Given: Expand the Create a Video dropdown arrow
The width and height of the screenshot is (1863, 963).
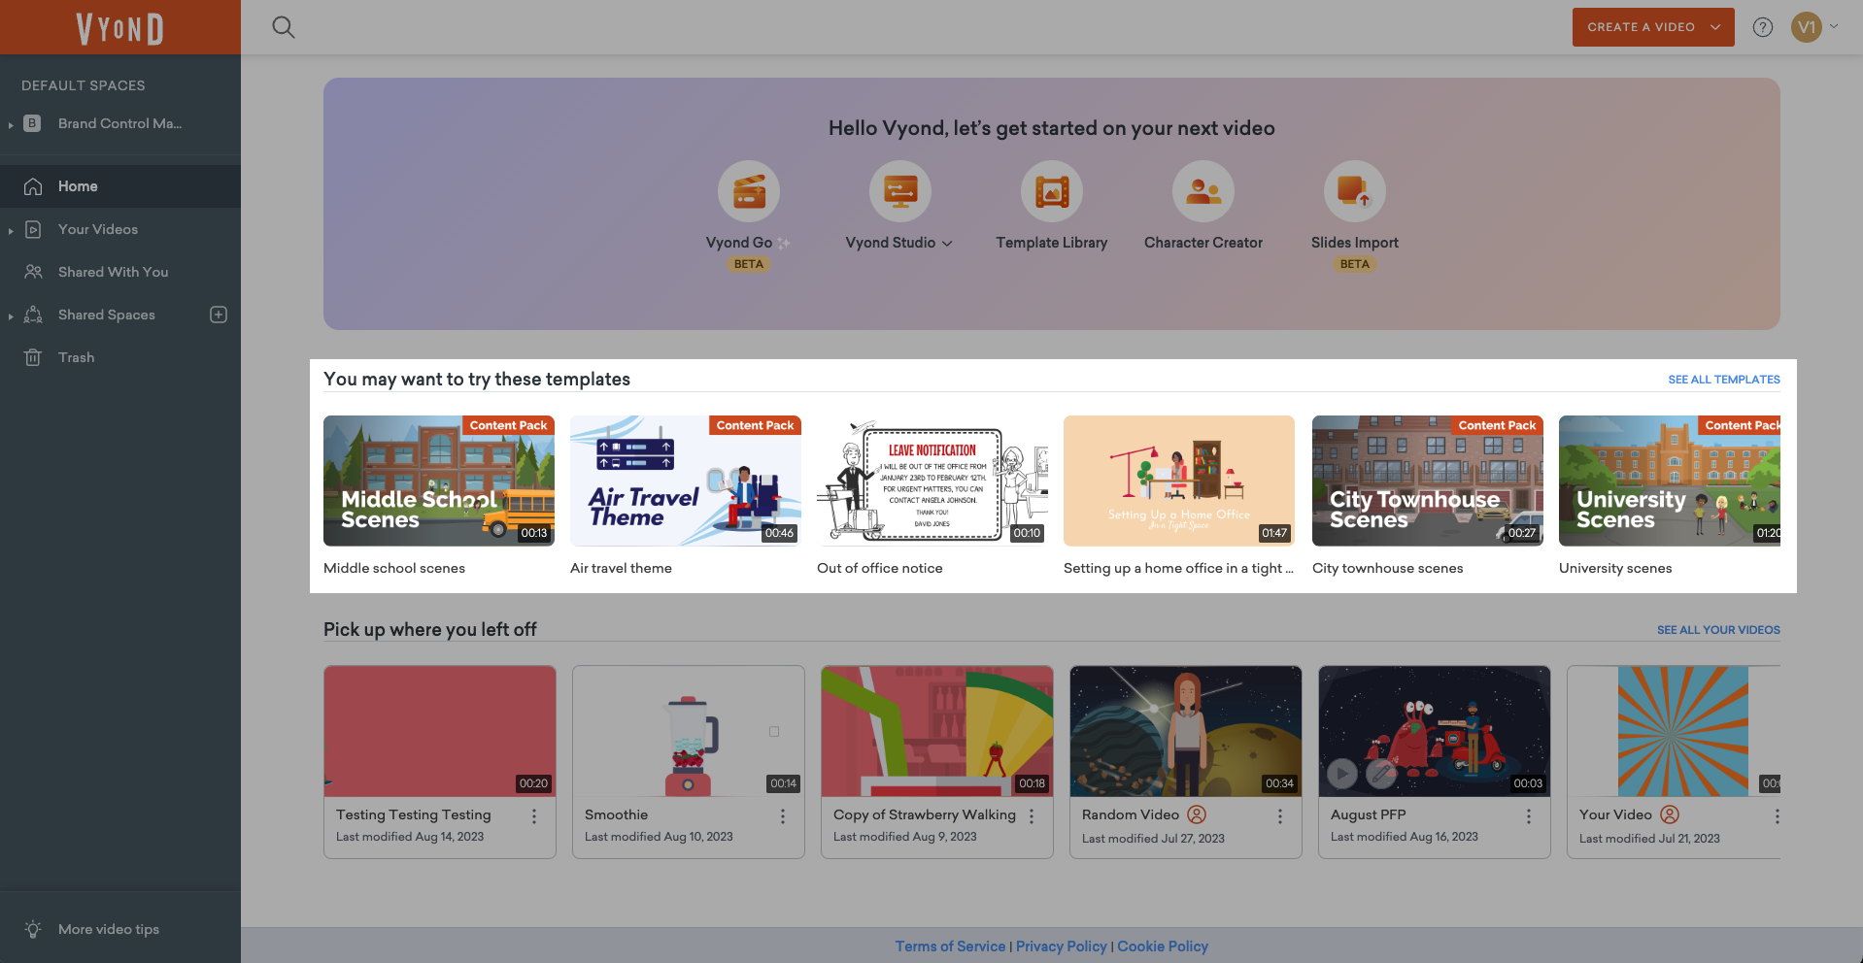Looking at the screenshot, I should [1715, 27].
